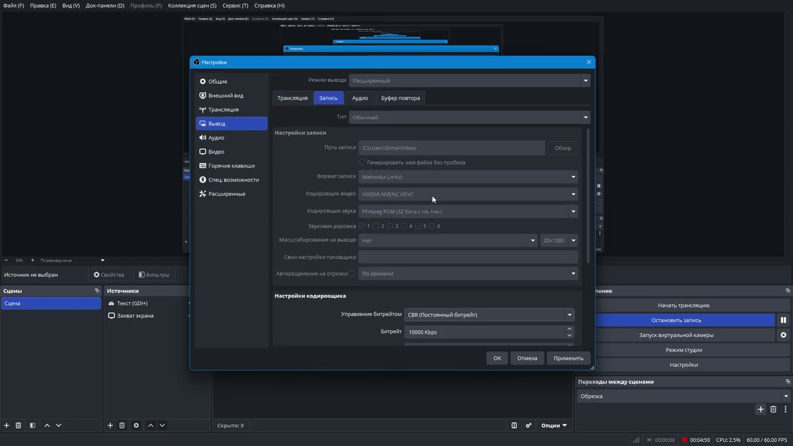Open Управление битрейтом CBR dropdown
The width and height of the screenshot is (793, 446).
click(x=489, y=315)
